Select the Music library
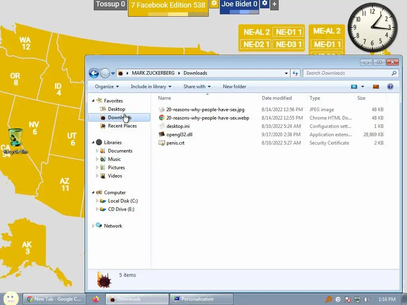The image size is (407, 305). [x=114, y=159]
